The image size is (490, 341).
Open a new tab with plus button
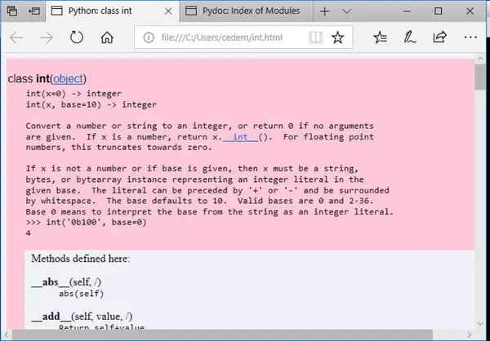[x=325, y=11]
